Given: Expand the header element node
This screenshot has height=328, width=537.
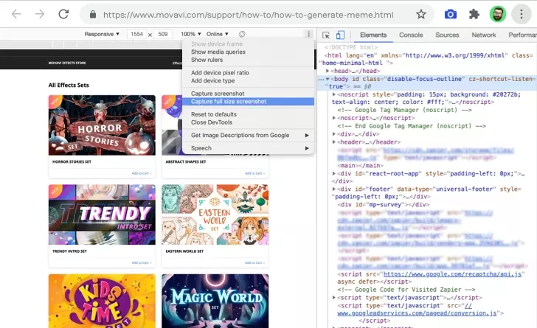Looking at the screenshot, I should click(x=334, y=142).
